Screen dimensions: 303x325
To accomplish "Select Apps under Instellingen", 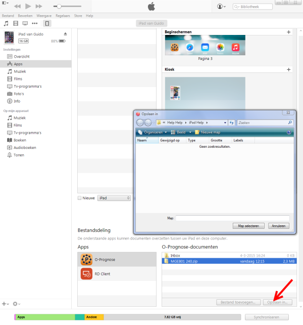I will pos(35,64).
